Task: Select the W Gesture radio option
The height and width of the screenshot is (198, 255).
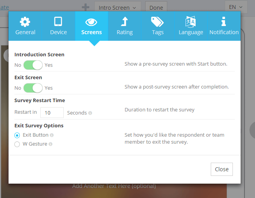Action: (17, 144)
